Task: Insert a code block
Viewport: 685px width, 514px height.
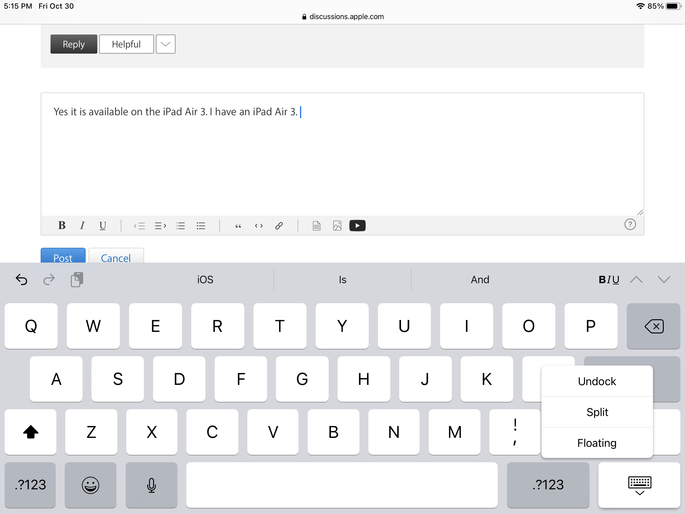Action: [x=259, y=226]
